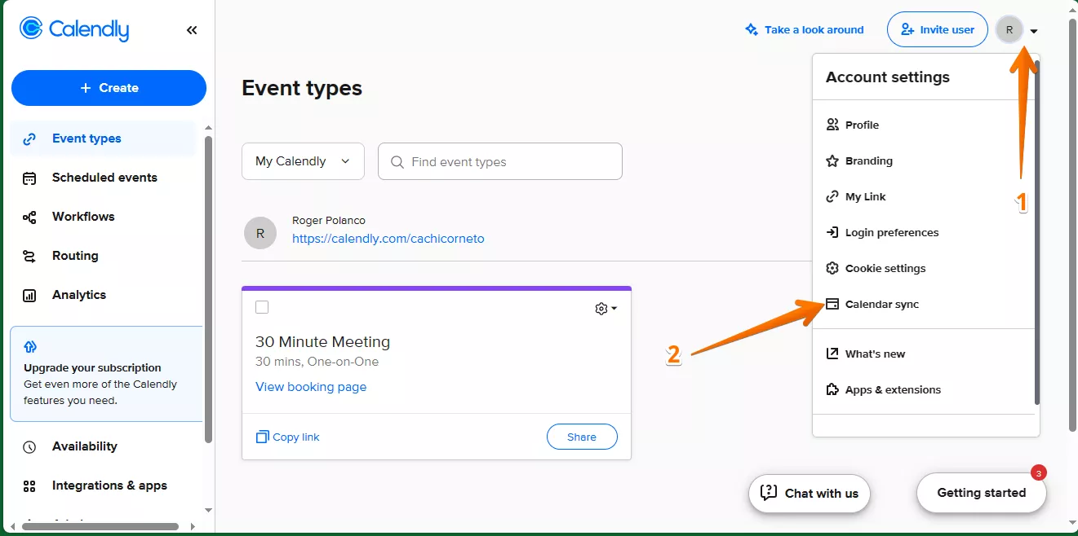Go to Scheduled events in sidebar

coord(104,178)
